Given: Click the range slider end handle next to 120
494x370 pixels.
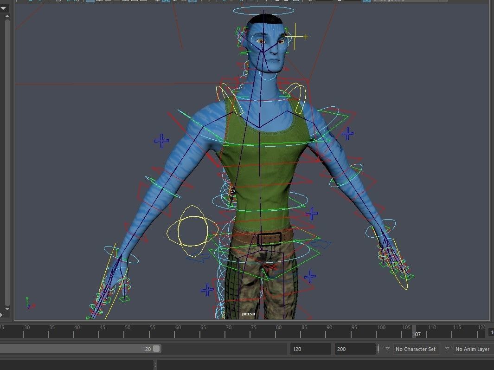Looking at the screenshot, I should click(x=157, y=349).
